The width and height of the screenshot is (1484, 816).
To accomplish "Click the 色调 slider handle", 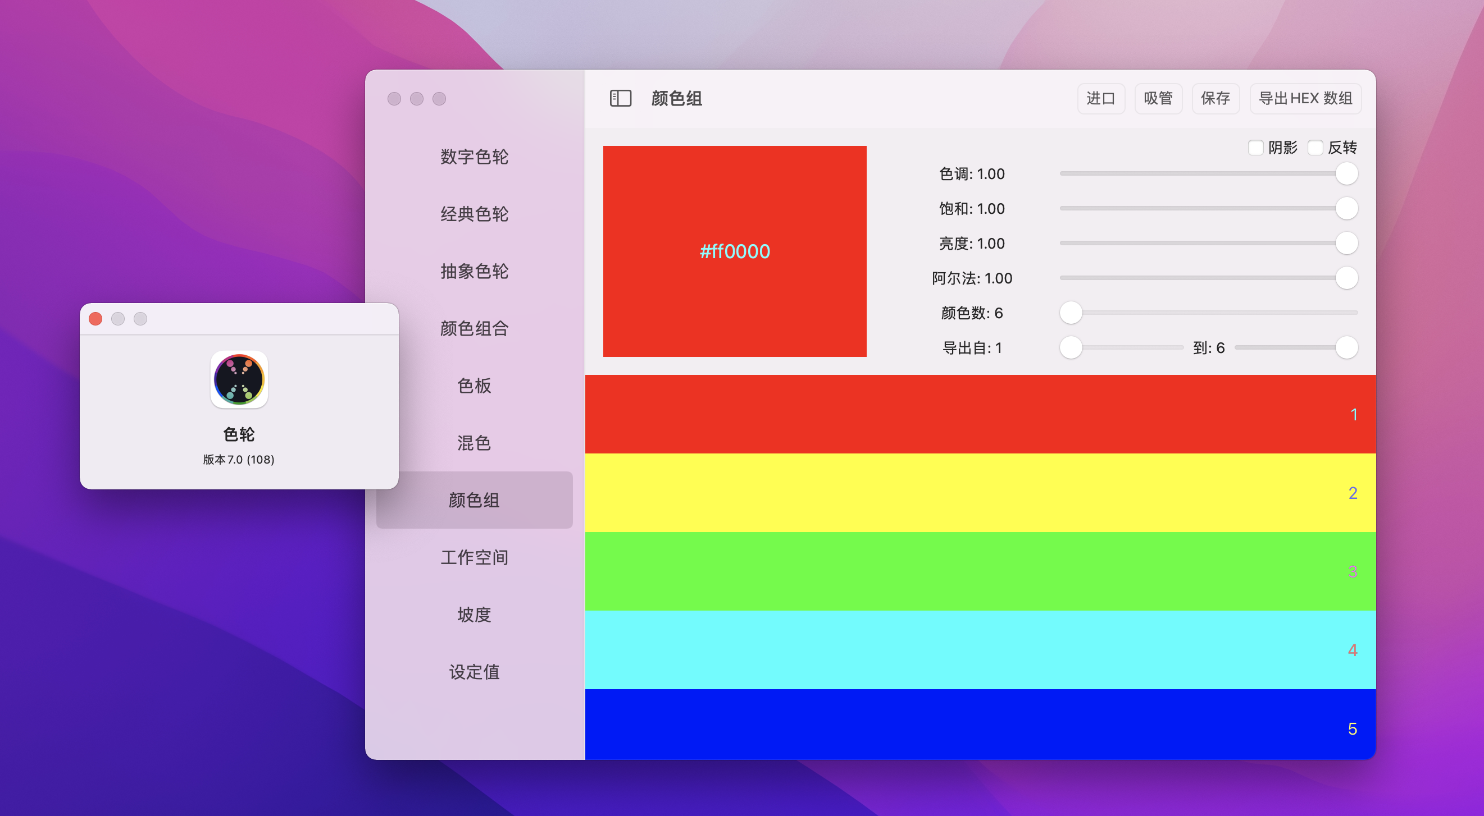I will click(1346, 174).
